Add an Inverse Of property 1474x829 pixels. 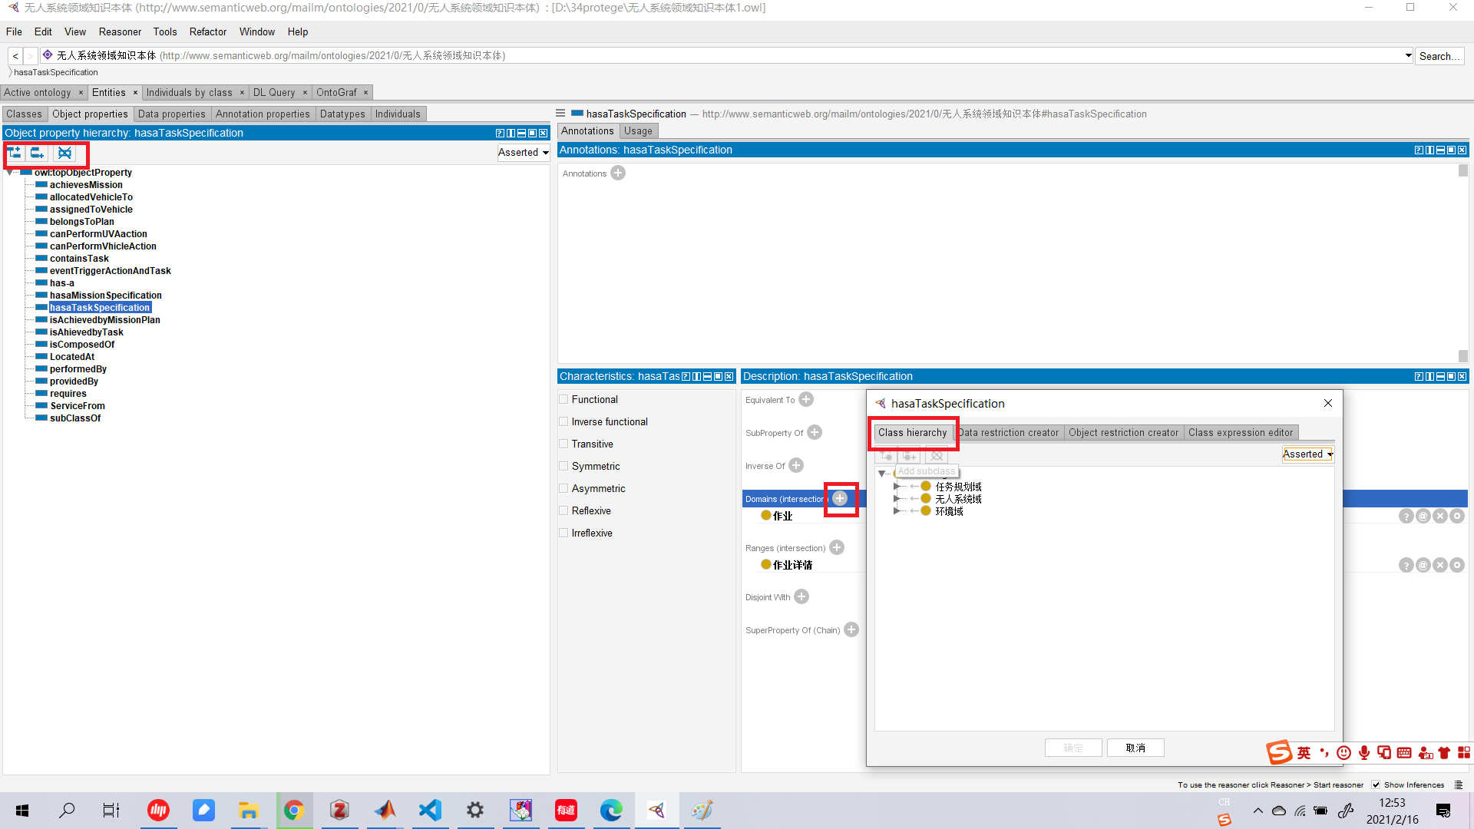point(796,466)
